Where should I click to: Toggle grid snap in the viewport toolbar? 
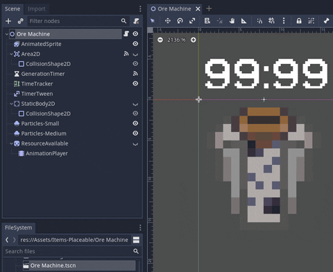pos(271,21)
